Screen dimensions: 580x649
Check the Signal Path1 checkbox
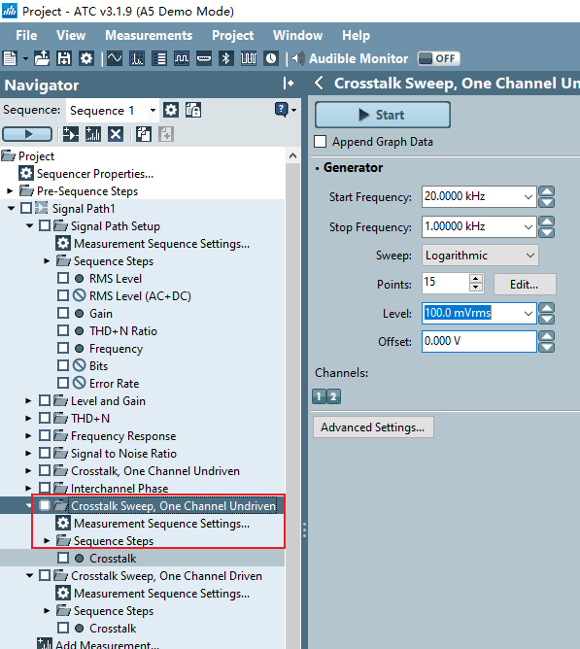click(26, 208)
